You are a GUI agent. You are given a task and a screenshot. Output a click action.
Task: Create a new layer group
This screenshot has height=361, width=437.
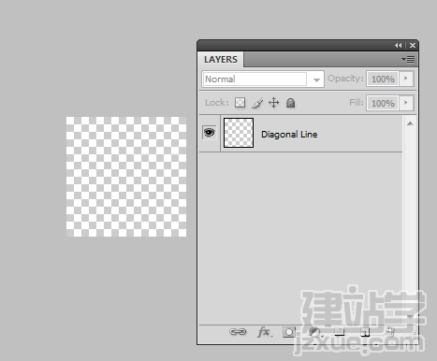coord(340,332)
